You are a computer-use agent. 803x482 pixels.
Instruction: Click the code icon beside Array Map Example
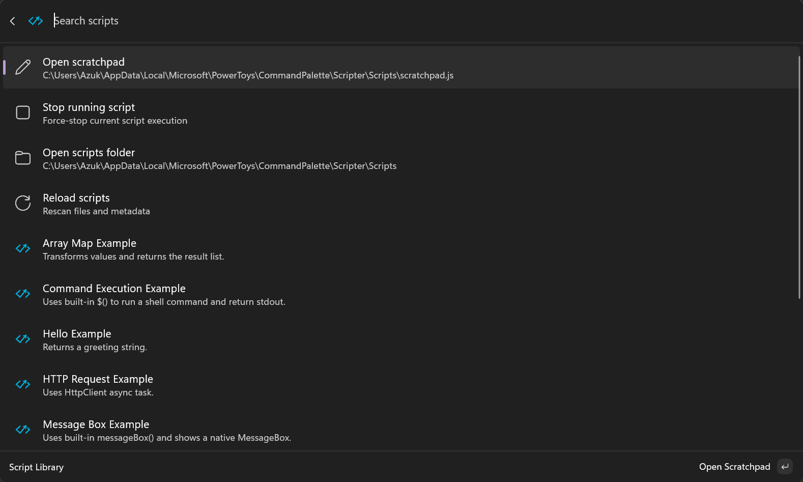coord(23,248)
